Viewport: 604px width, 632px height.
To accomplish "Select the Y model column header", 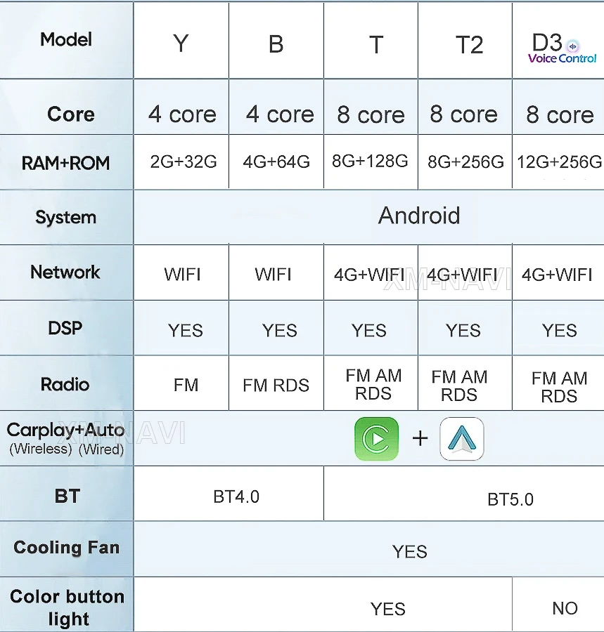I will [181, 44].
